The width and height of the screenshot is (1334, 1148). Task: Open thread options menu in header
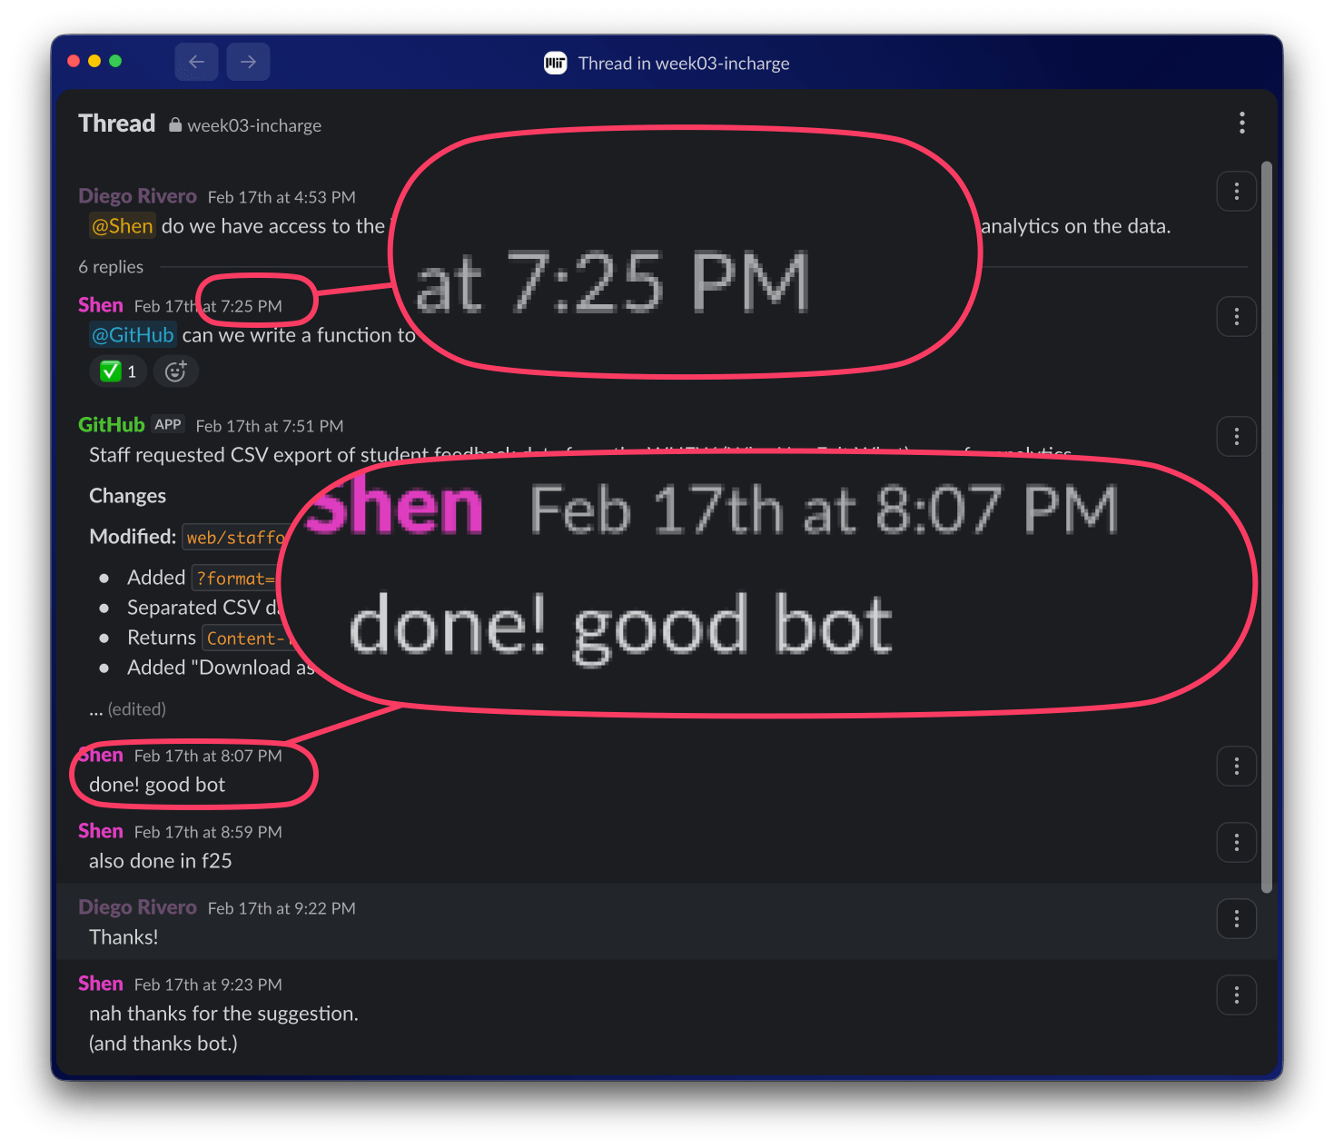(1241, 123)
